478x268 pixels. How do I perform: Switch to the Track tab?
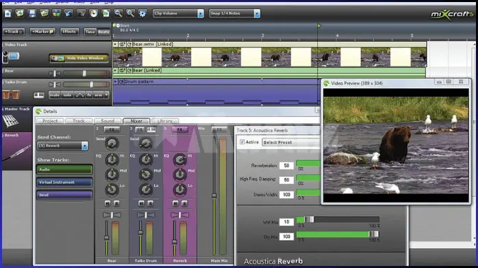[x=79, y=121]
